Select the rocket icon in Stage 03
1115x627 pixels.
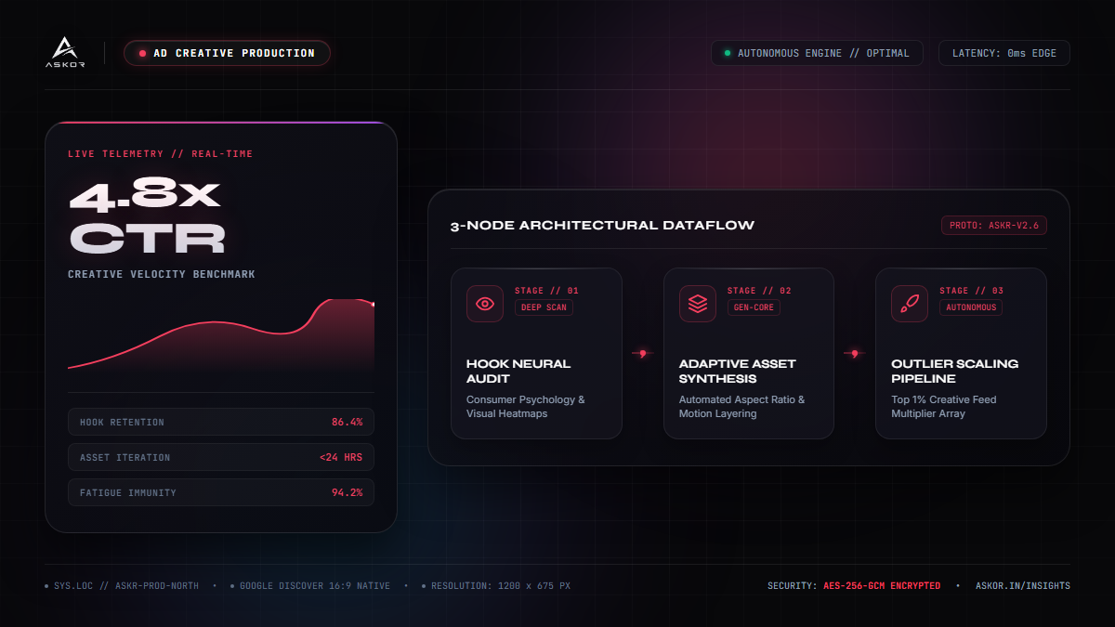click(910, 304)
